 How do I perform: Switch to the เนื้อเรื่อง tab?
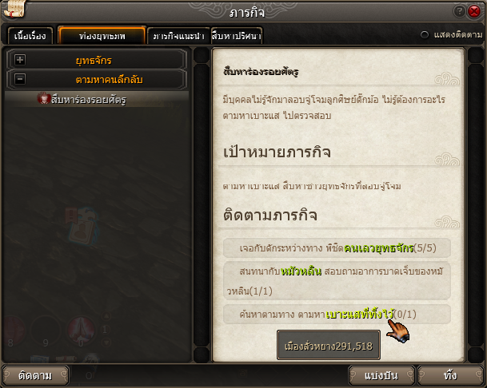(x=30, y=36)
